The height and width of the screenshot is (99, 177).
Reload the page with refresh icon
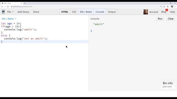pyautogui.click(x=8, y=7)
